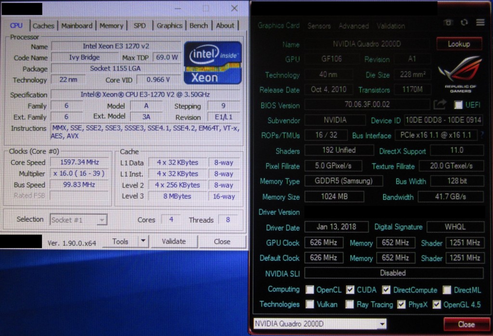493x336 pixels.
Task: Open the Tools dropdown arrow
Action: (x=143, y=241)
